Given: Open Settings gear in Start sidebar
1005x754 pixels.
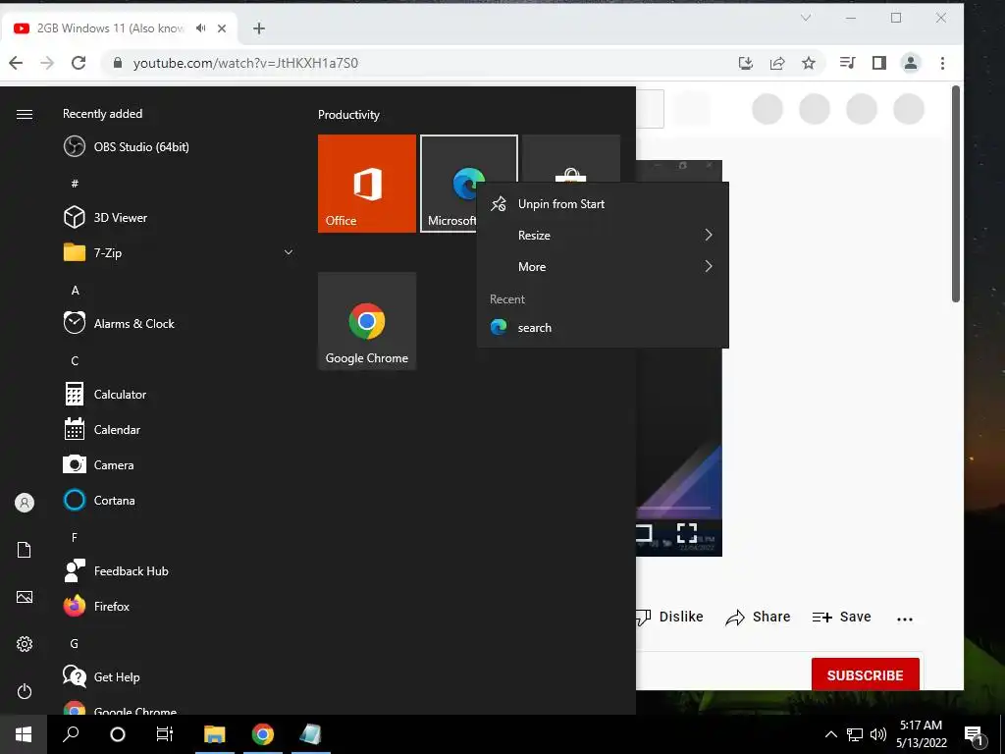Looking at the screenshot, I should pyautogui.click(x=25, y=644).
